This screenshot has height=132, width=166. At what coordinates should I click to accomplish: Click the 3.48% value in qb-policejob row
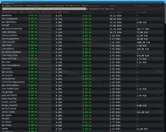click(59, 109)
